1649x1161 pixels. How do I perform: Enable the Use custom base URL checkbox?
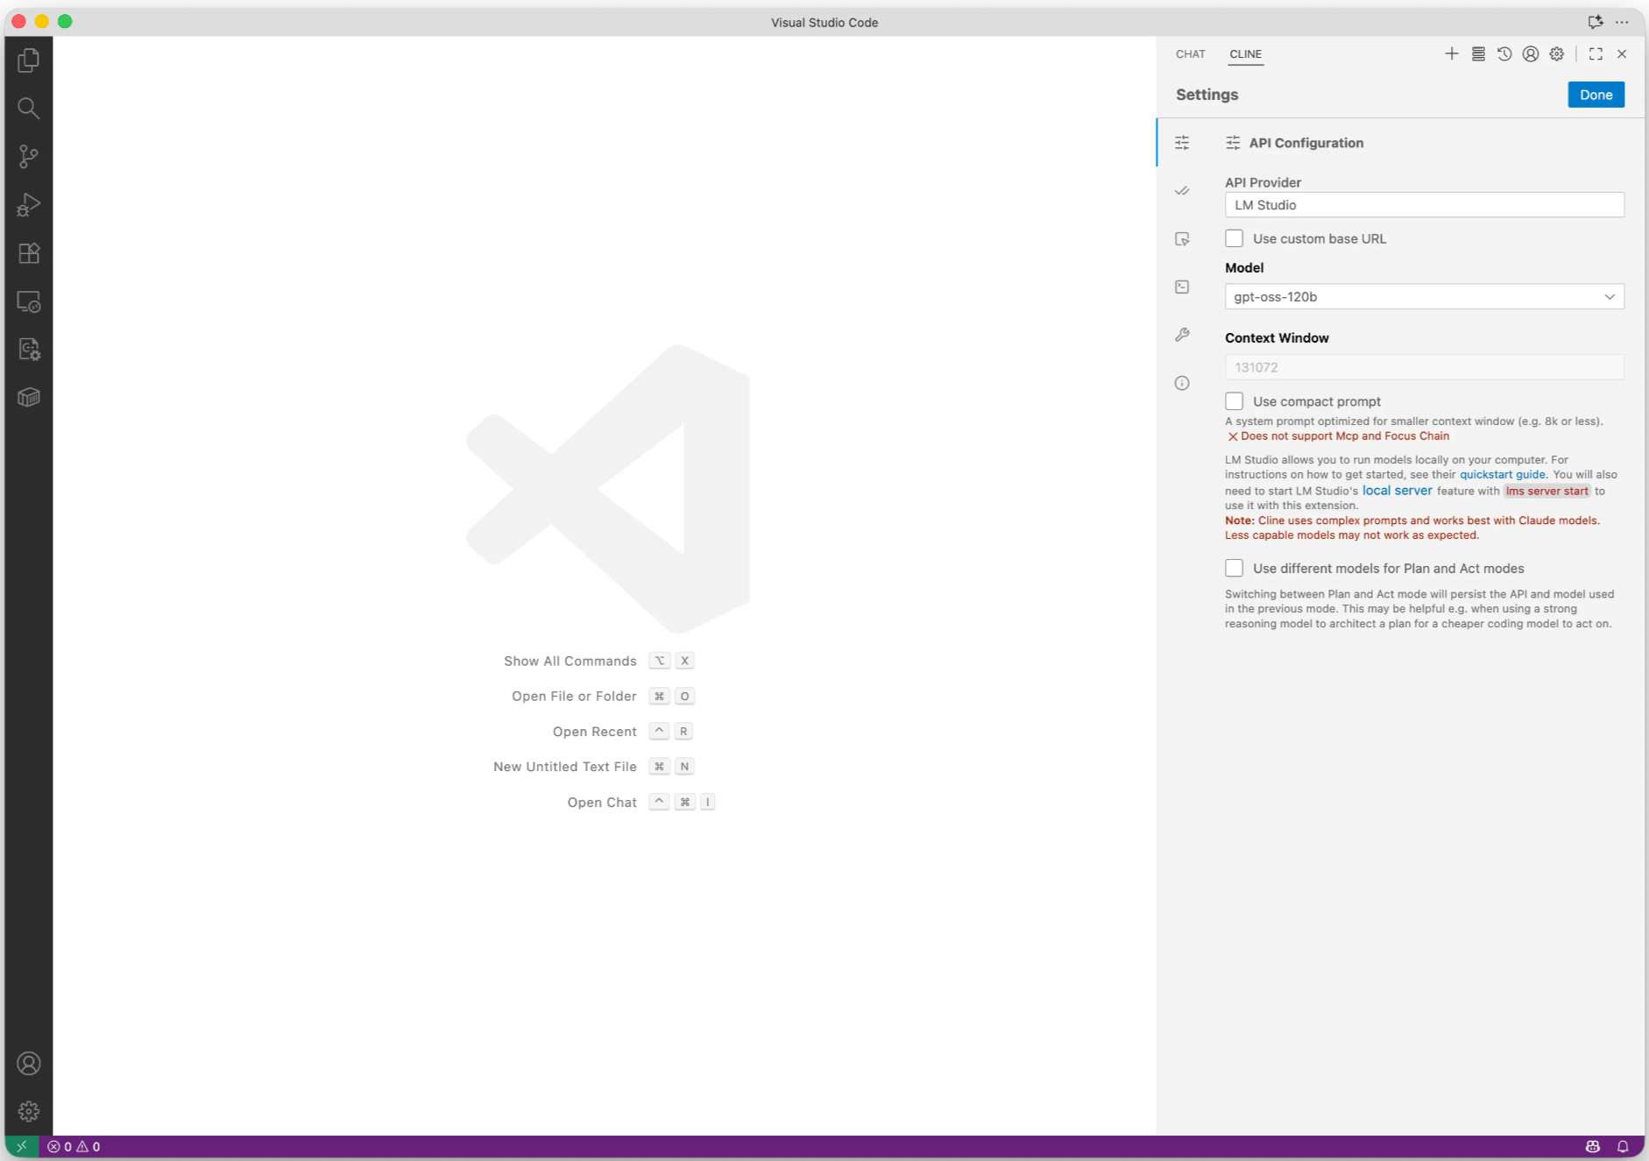(x=1234, y=237)
